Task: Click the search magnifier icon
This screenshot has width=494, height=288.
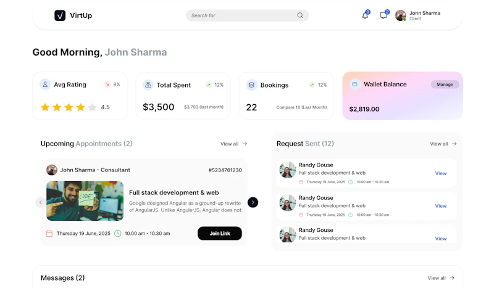Action: point(300,15)
